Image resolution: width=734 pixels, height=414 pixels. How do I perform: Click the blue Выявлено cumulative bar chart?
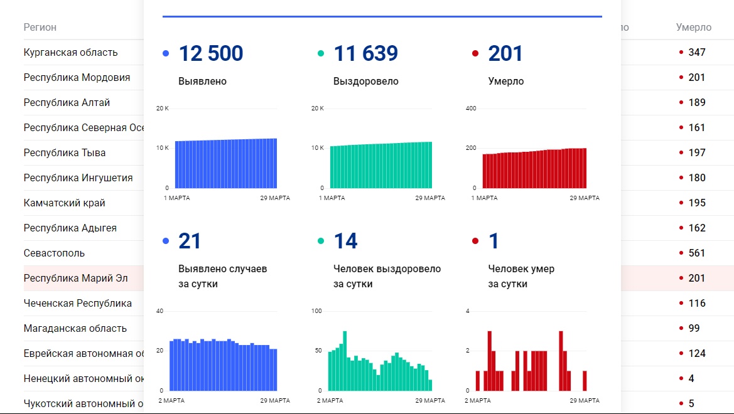pos(226,163)
